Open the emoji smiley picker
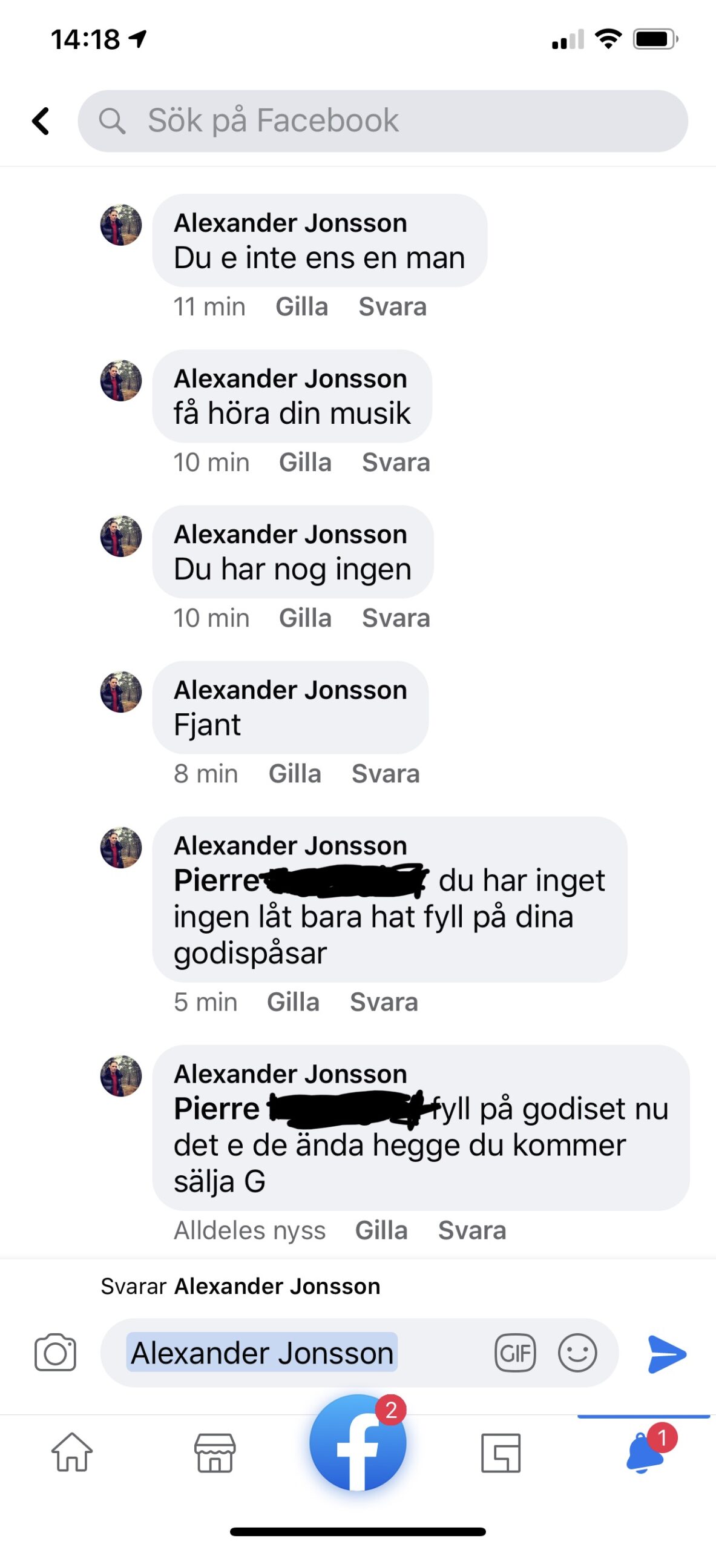Viewport: 716px width, 1550px height. [x=577, y=1352]
